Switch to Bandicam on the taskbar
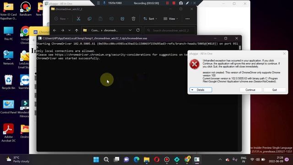293x165 pixels. 167,159
